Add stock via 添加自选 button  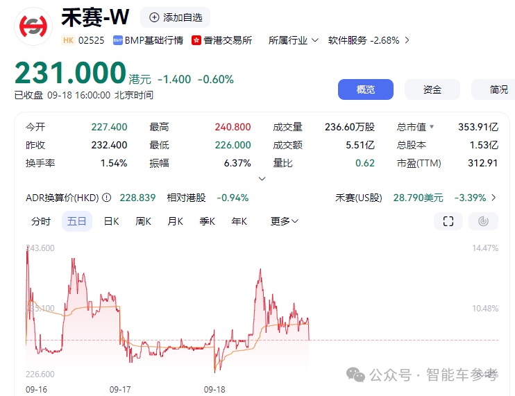(175, 17)
